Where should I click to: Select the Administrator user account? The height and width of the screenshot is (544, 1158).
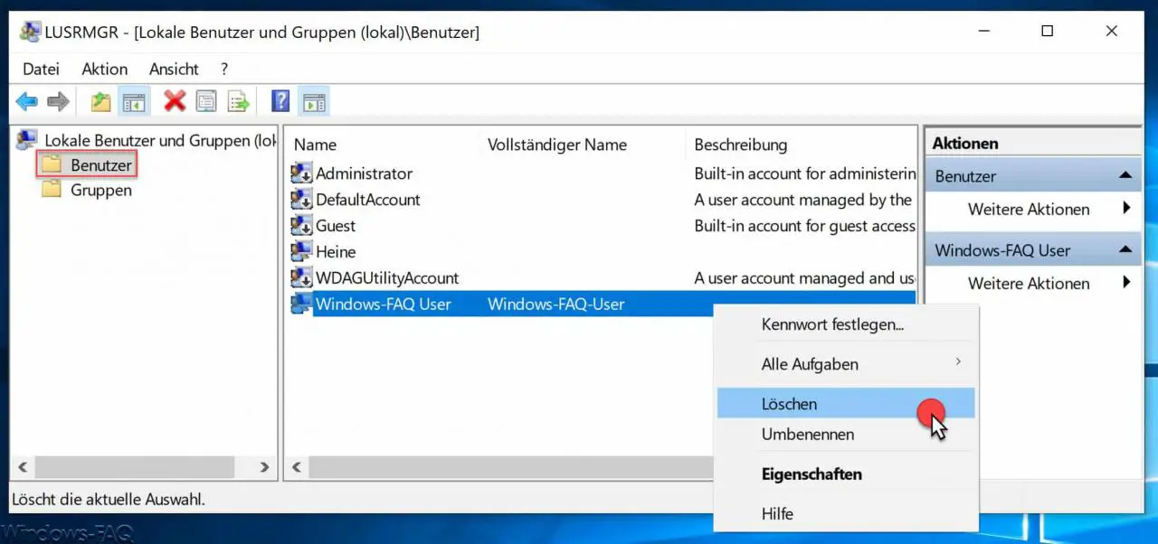pyautogui.click(x=364, y=174)
